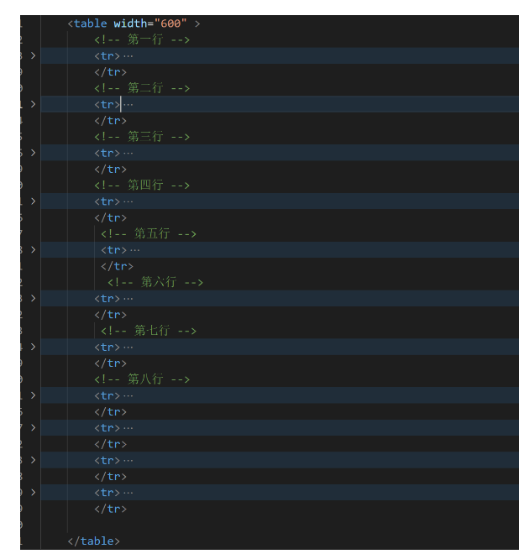Click the fold ellipsis under 第七行 comment

click(x=128, y=348)
